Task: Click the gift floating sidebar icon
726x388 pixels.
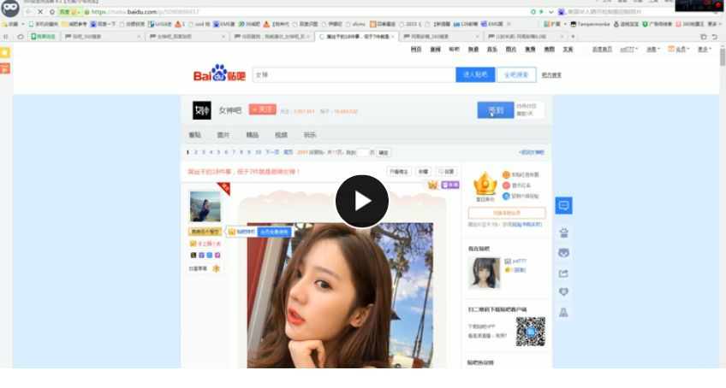Action: (563, 232)
